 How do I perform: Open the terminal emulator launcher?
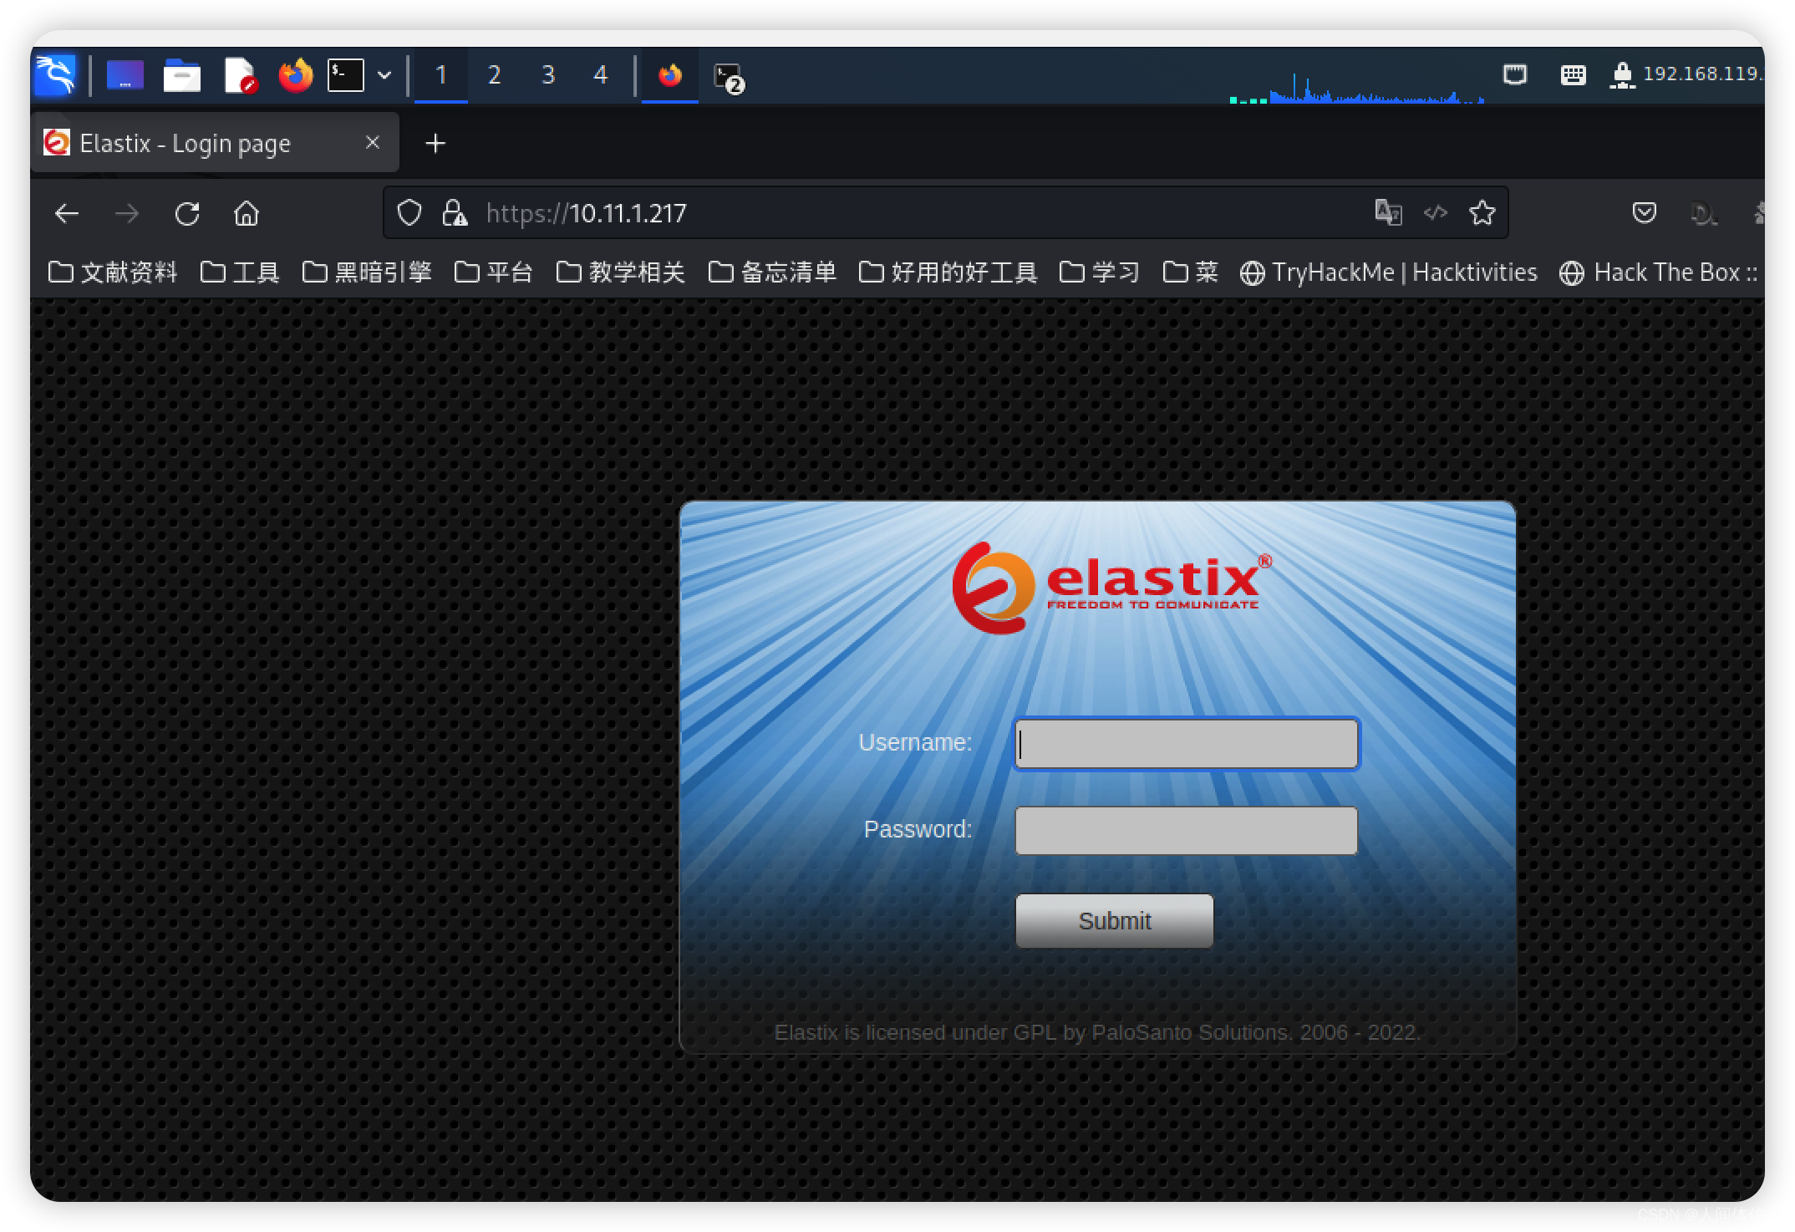point(345,75)
